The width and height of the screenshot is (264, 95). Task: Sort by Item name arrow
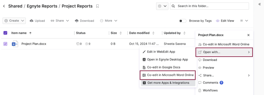[30, 33]
